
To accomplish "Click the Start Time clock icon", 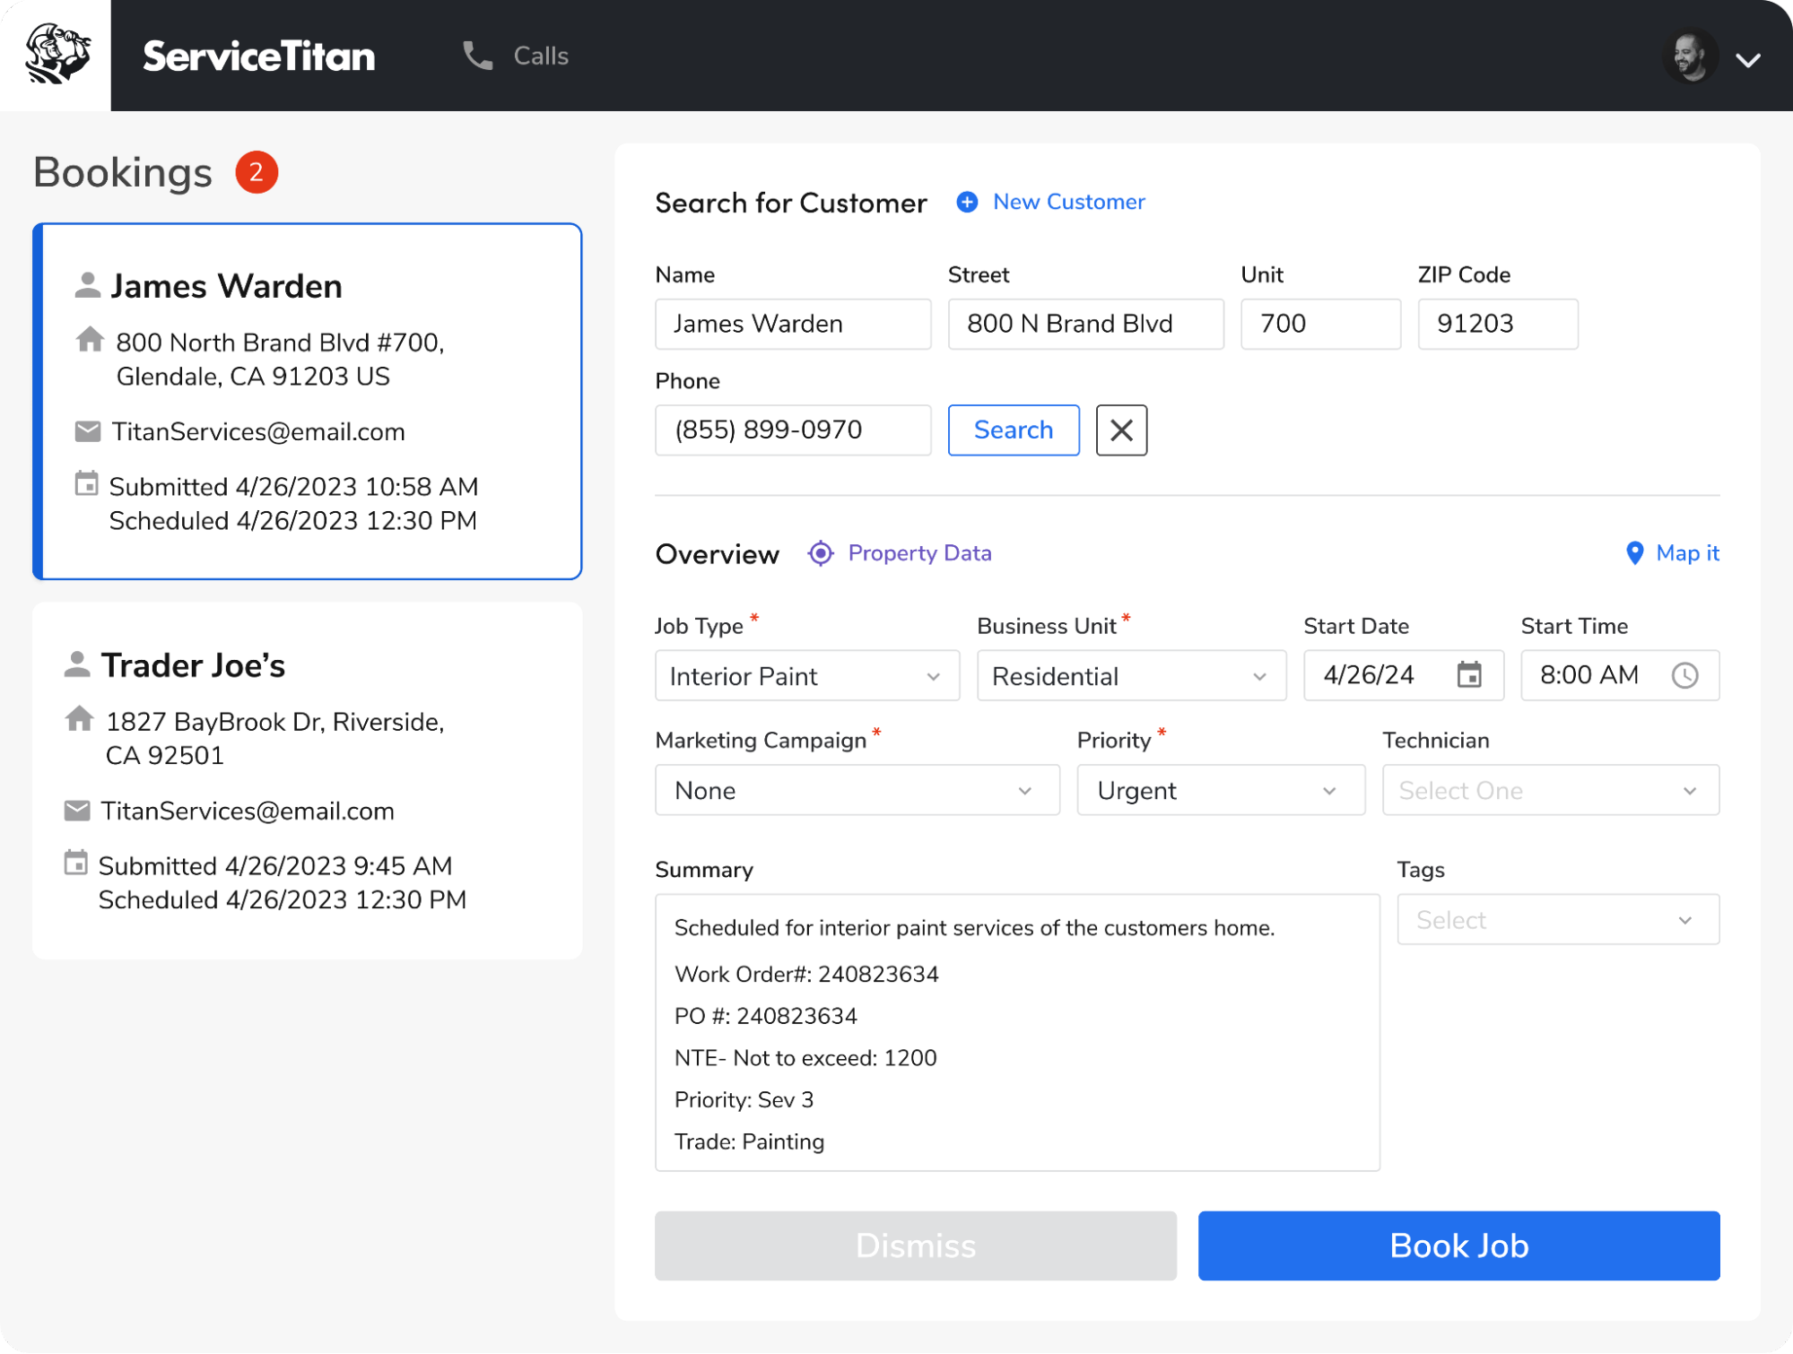I will [x=1684, y=675].
